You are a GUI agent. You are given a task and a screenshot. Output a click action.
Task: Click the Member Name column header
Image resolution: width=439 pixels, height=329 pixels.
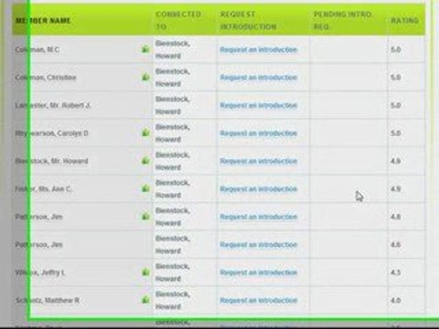click(43, 21)
